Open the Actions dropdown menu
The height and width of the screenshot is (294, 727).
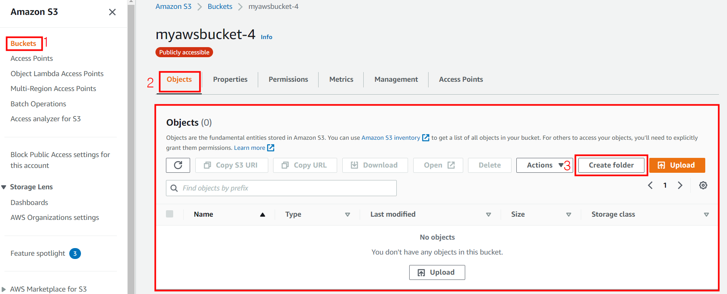pos(545,165)
